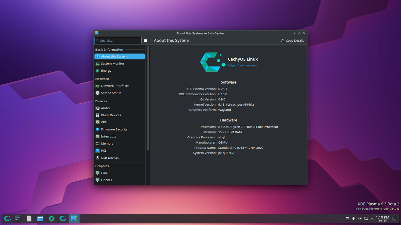Open Dolphin file manager from taskbar
The width and height of the screenshot is (401, 225).
click(x=40, y=218)
